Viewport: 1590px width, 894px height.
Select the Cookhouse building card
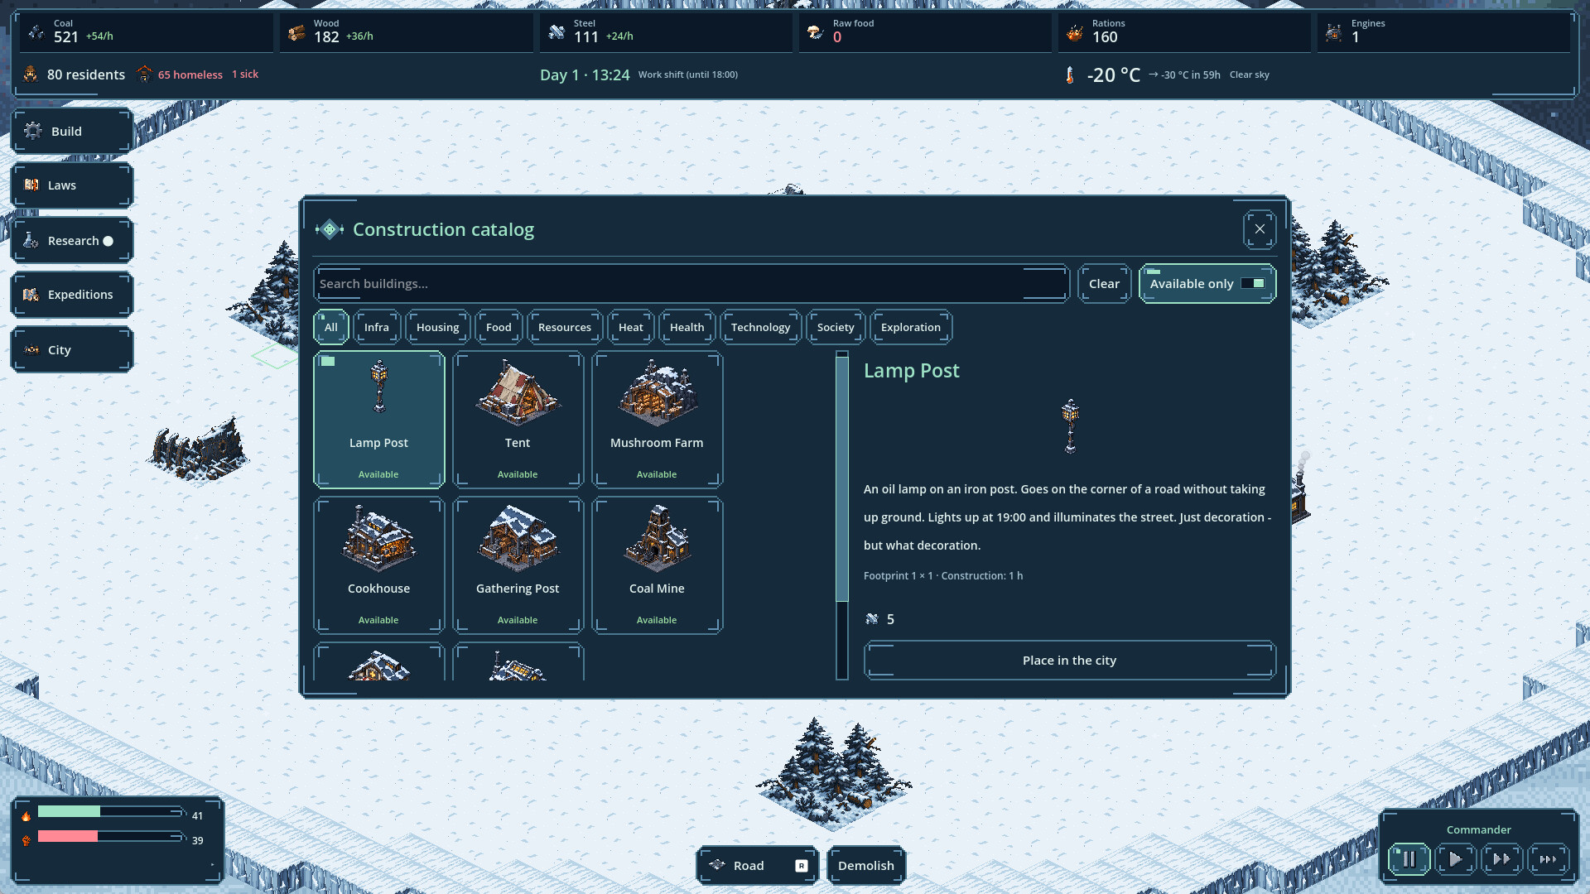(379, 565)
